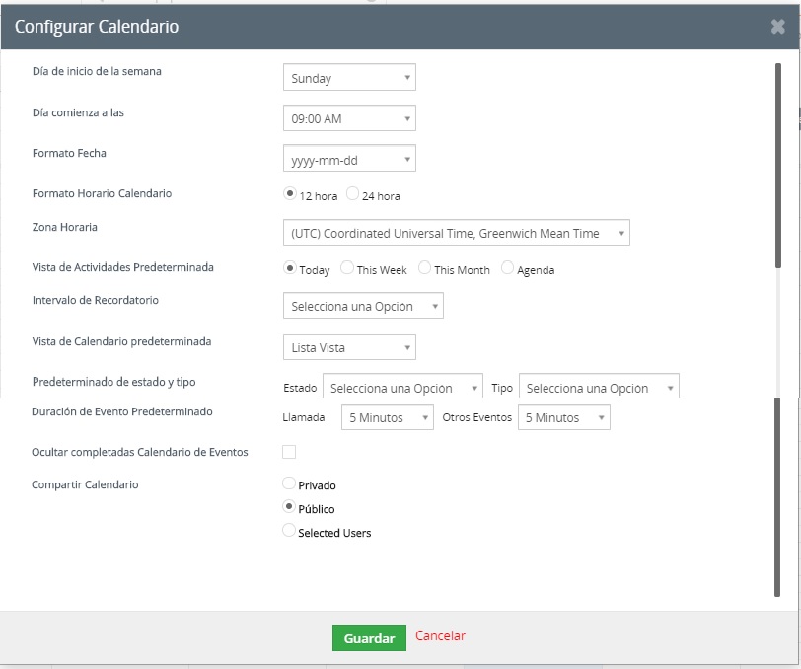Screen dimensions: 801x669
Task: Click the green Guardar button
Action: [369, 638]
